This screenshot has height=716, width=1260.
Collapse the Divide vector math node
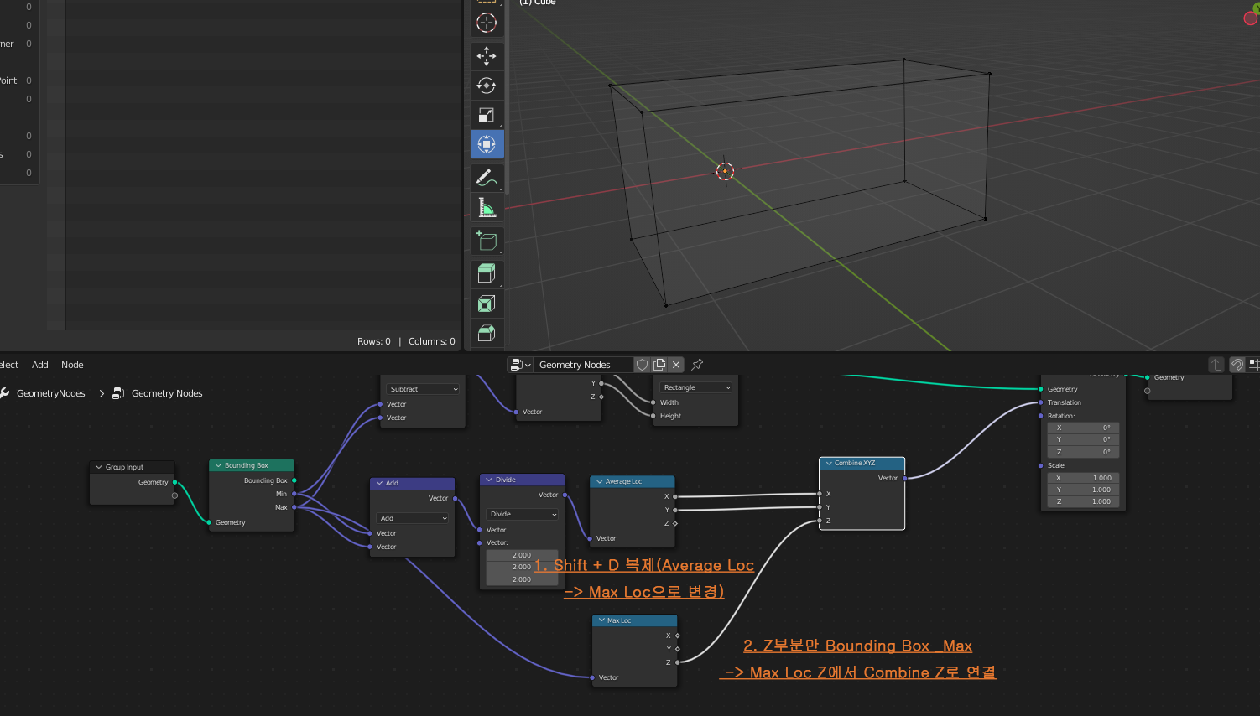pos(489,480)
